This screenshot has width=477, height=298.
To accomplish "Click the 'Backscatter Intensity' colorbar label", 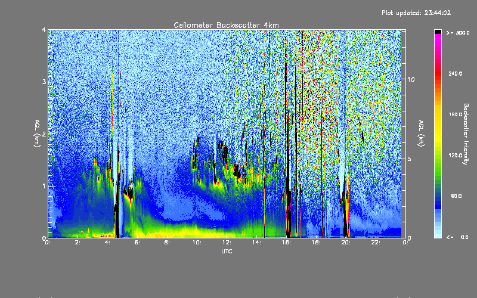I will (x=466, y=134).
